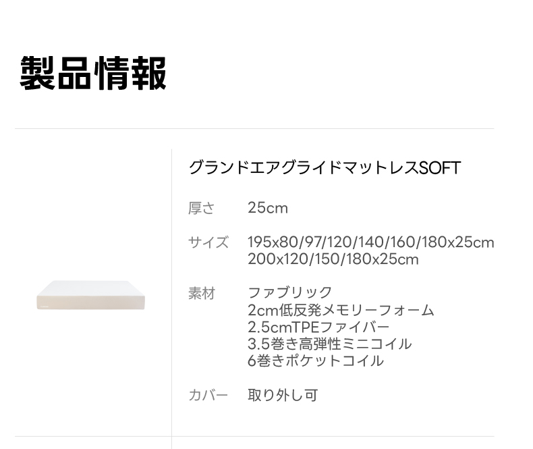Click the 取り外し可 cover value
Viewport: 533px width, 449px height.
click(283, 395)
